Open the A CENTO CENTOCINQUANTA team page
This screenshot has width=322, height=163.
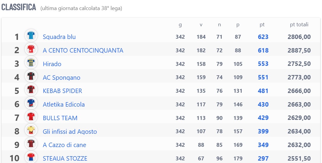[83, 50]
